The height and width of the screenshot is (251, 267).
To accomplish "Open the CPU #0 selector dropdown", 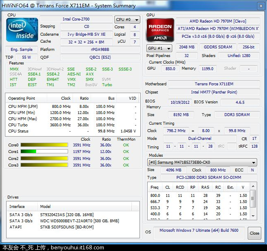I will [x=127, y=19].
